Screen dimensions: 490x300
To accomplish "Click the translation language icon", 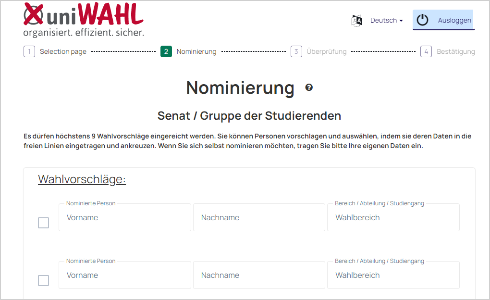I will pyautogui.click(x=356, y=21).
